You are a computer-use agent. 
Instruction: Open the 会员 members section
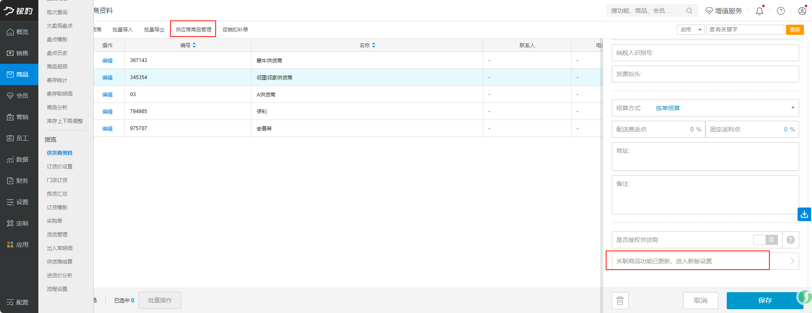click(x=19, y=96)
